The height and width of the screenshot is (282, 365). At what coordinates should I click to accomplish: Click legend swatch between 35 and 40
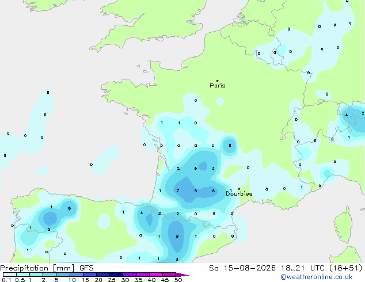point(143,275)
